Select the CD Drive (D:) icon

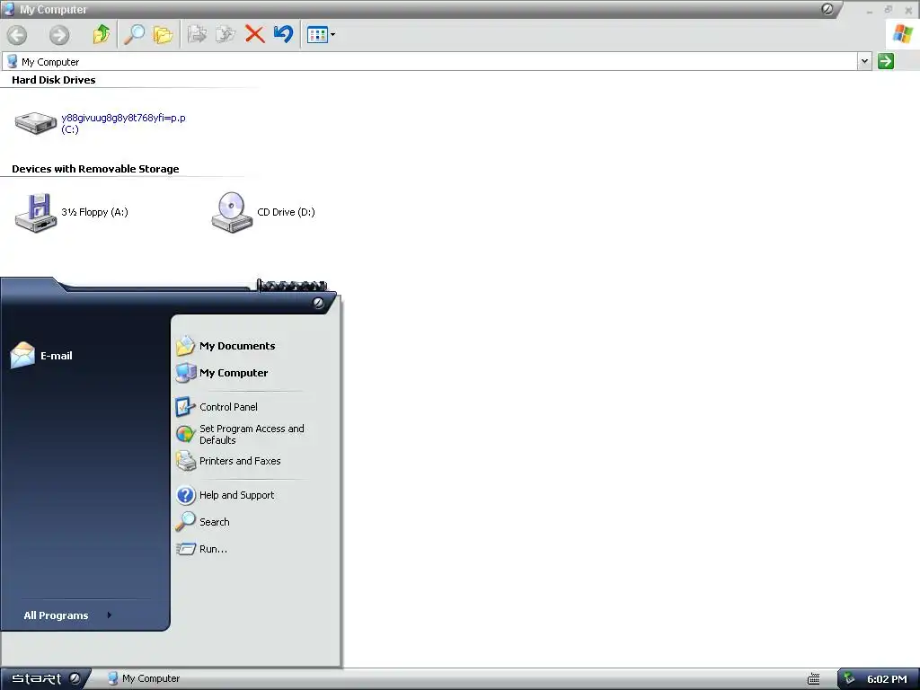[x=232, y=212]
